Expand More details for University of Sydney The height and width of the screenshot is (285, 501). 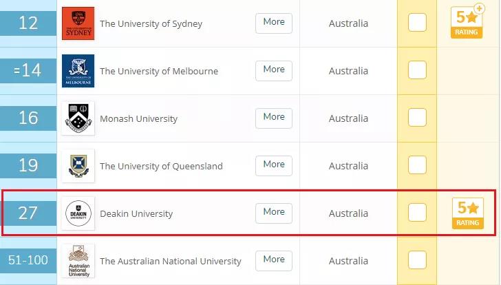click(274, 22)
